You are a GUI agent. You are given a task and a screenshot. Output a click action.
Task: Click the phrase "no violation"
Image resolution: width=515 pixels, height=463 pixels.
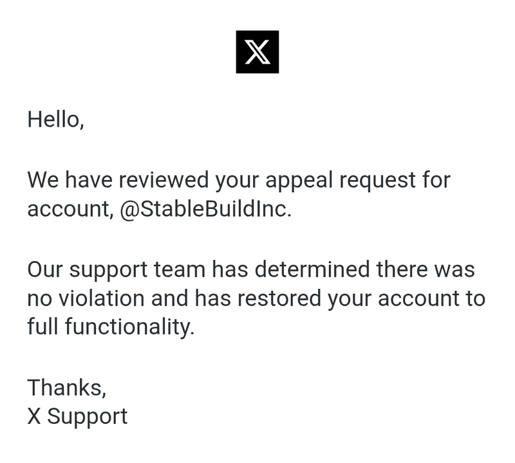click(86, 298)
